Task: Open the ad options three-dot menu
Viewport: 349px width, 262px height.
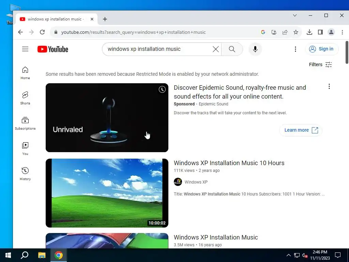Action: pos(329,86)
